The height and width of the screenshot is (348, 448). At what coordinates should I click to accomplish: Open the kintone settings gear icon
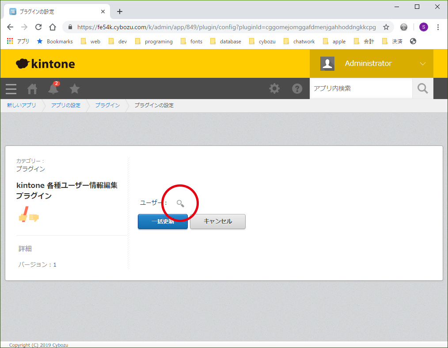coord(274,88)
